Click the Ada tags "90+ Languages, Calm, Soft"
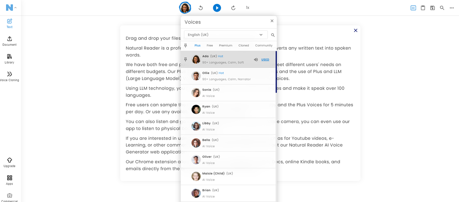Image resolution: width=459 pixels, height=202 pixels. pos(223,63)
